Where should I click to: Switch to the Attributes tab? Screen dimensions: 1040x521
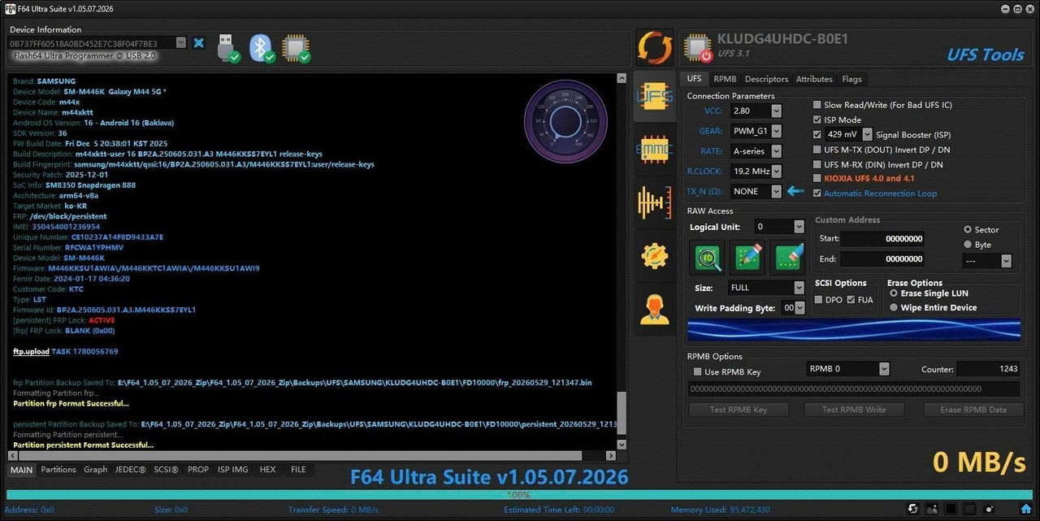coord(814,79)
